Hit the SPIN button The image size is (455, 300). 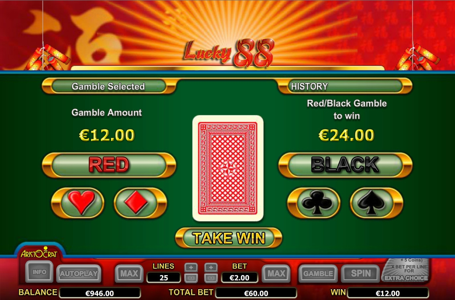click(x=360, y=274)
